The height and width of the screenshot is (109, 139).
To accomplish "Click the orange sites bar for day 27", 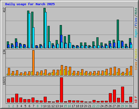I will pyautogui.click(x=115, y=71).
